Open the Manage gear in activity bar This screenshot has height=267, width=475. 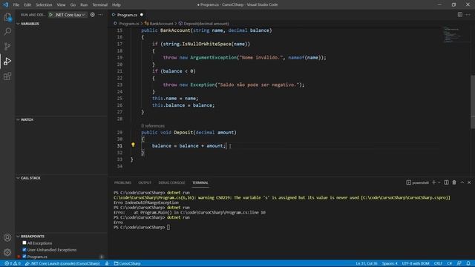7,252
